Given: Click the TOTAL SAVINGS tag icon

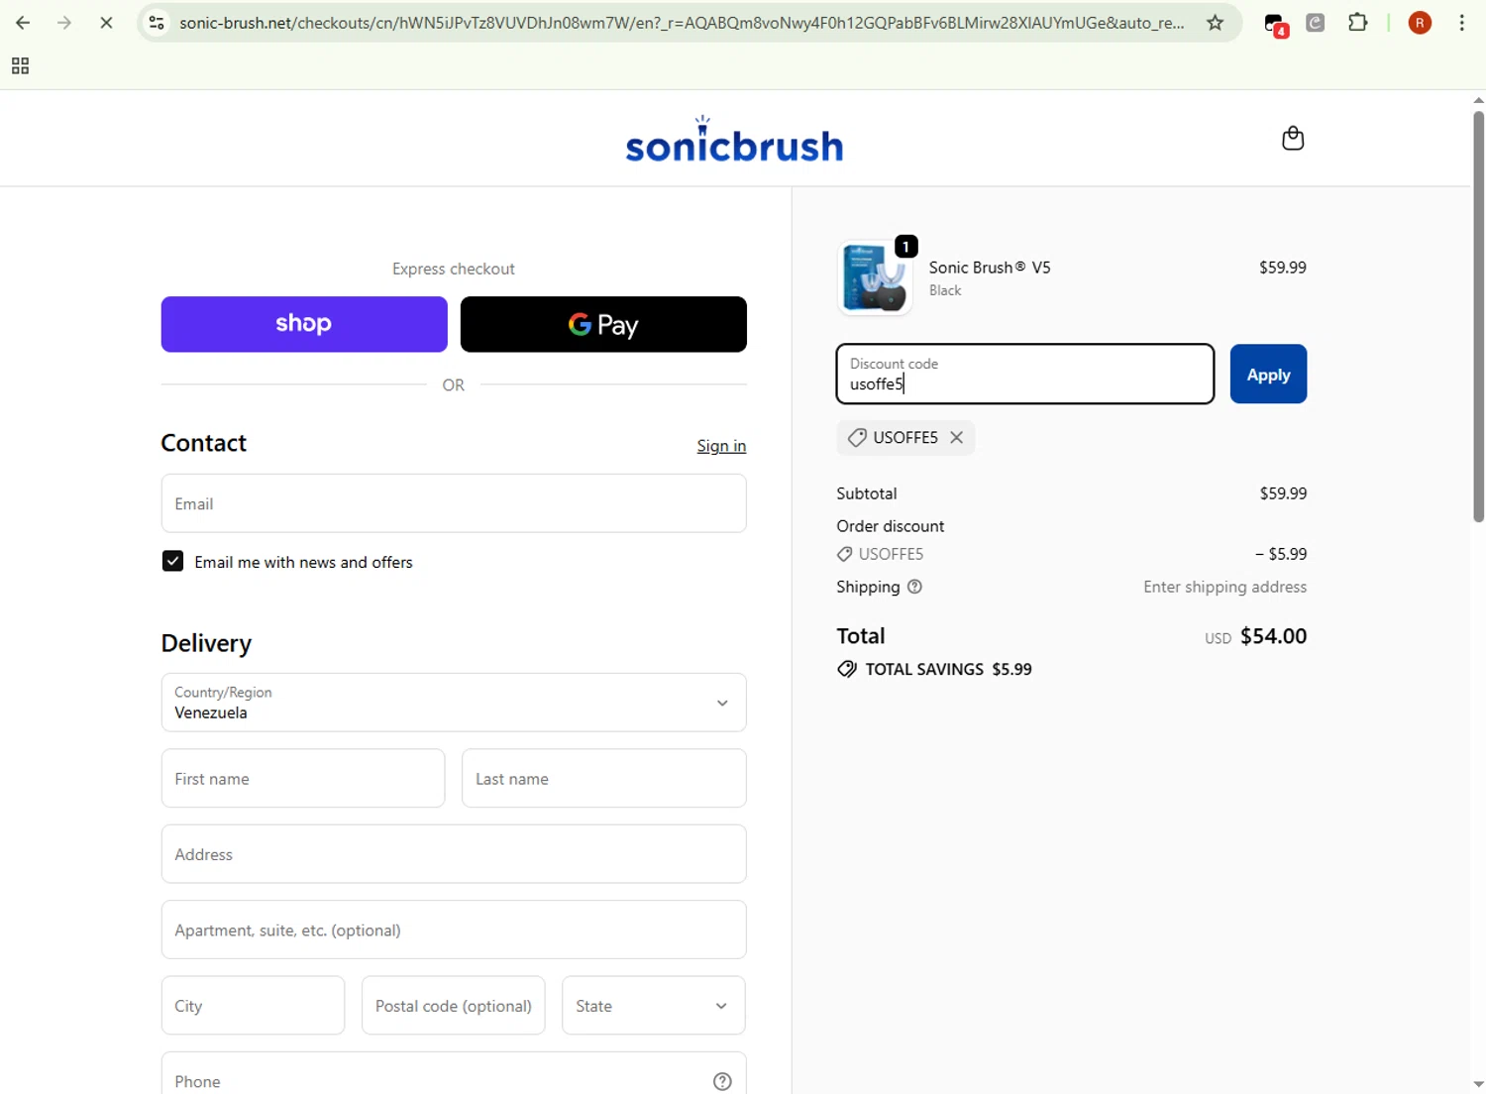Looking at the screenshot, I should pos(847,669).
